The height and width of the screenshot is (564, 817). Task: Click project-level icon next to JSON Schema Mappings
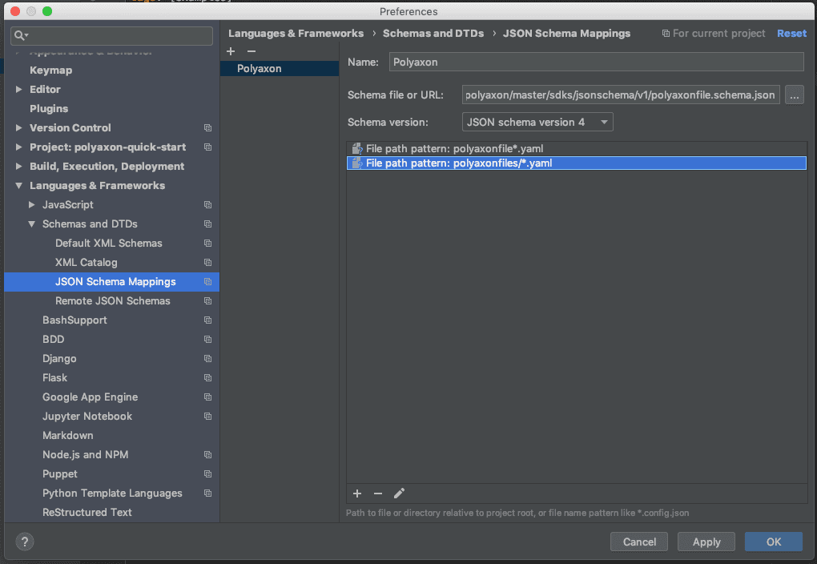208,282
